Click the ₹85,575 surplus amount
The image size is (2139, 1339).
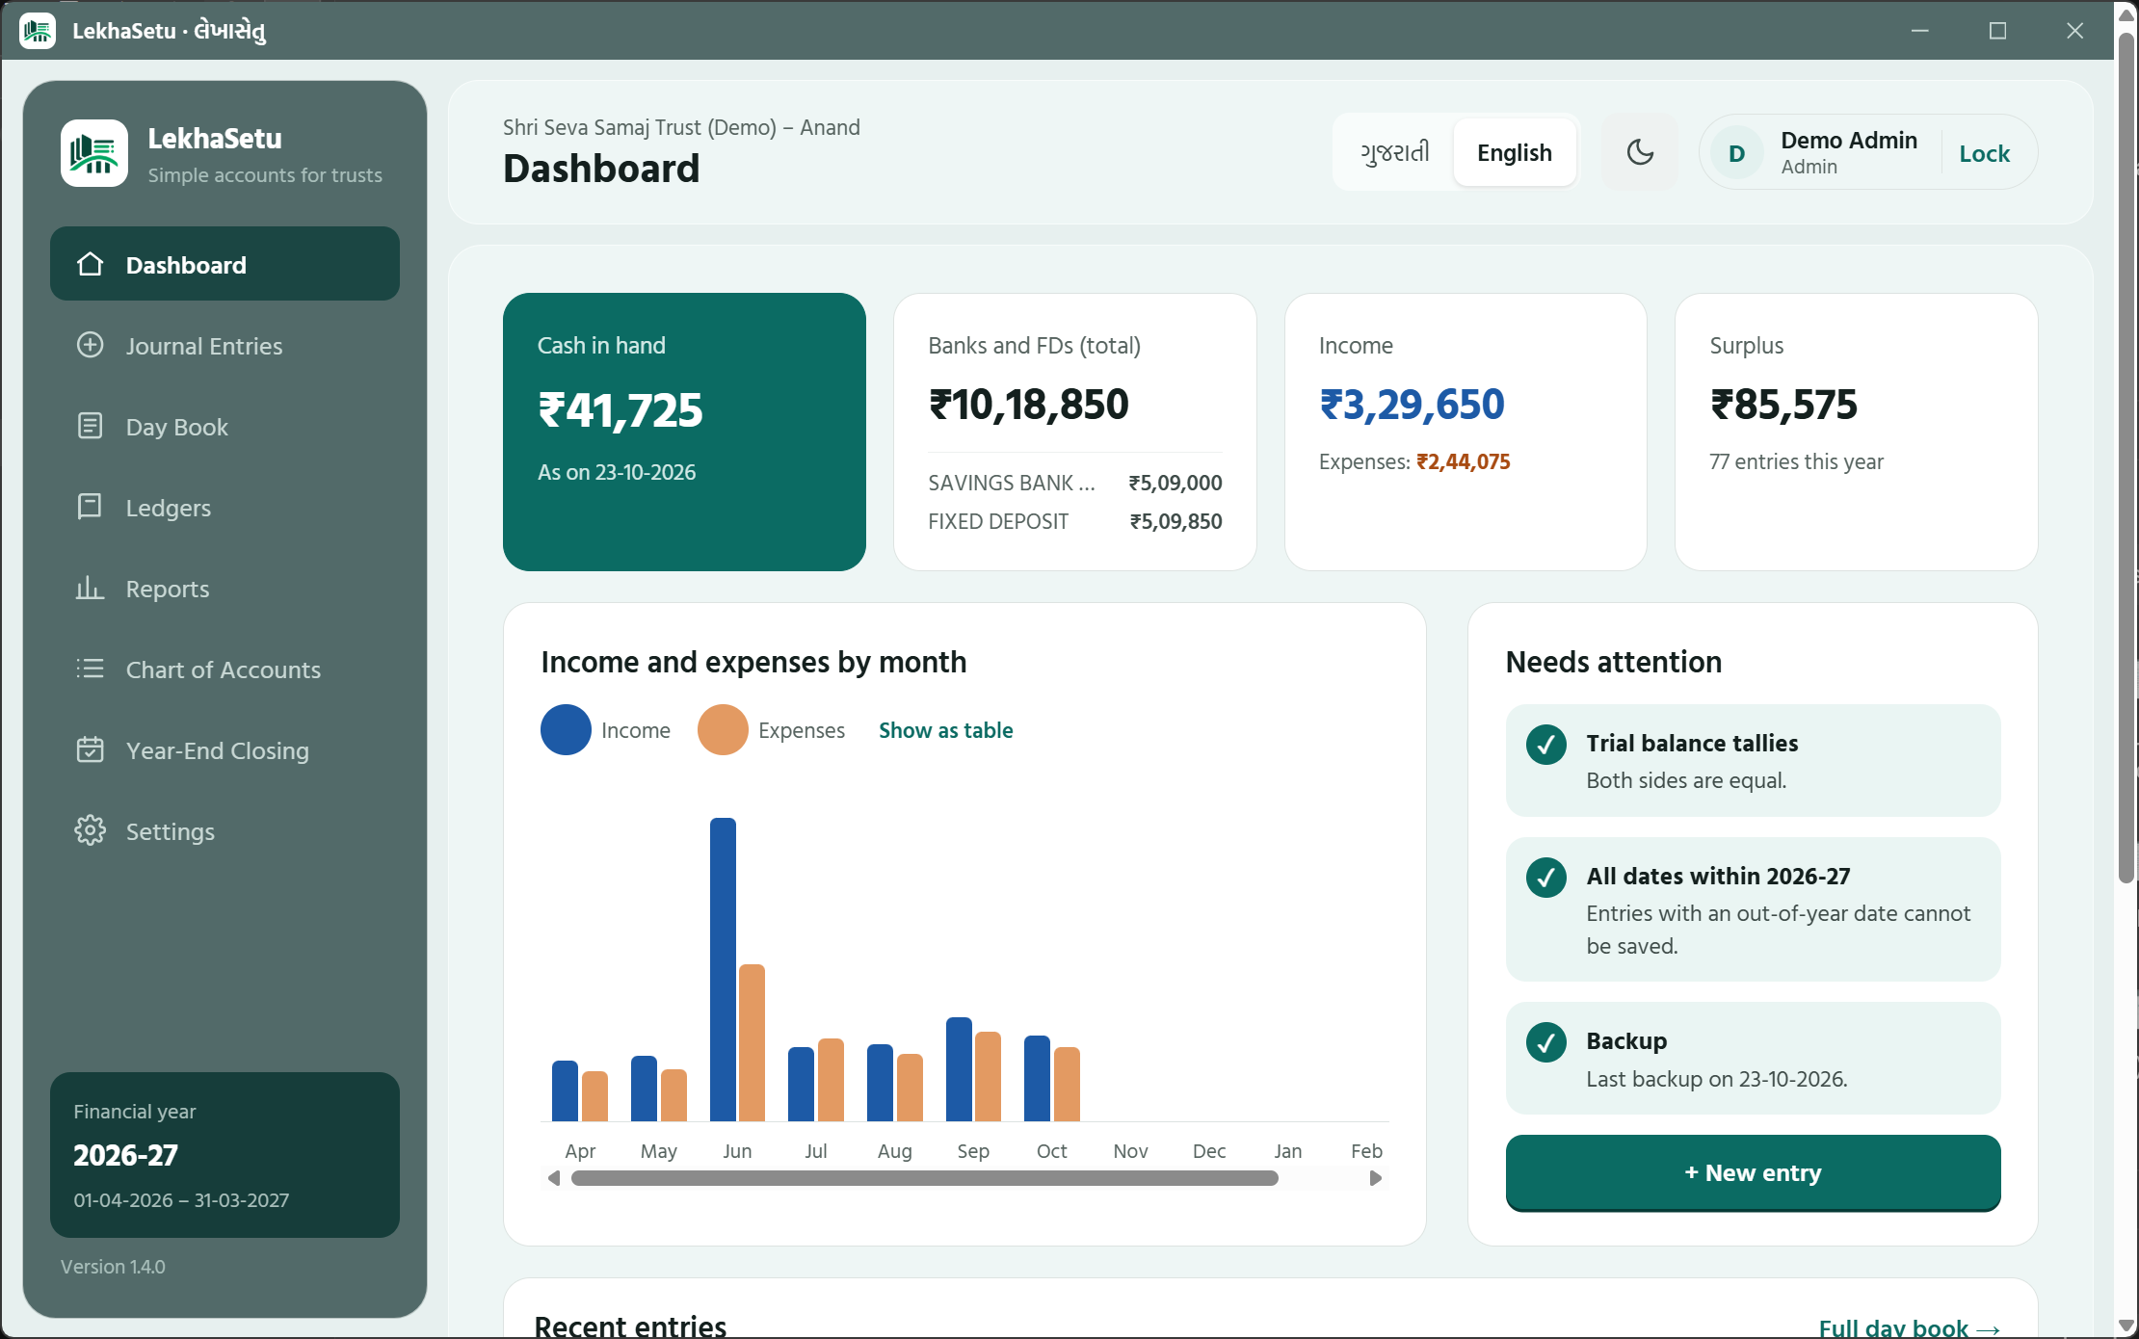[x=1783, y=404]
